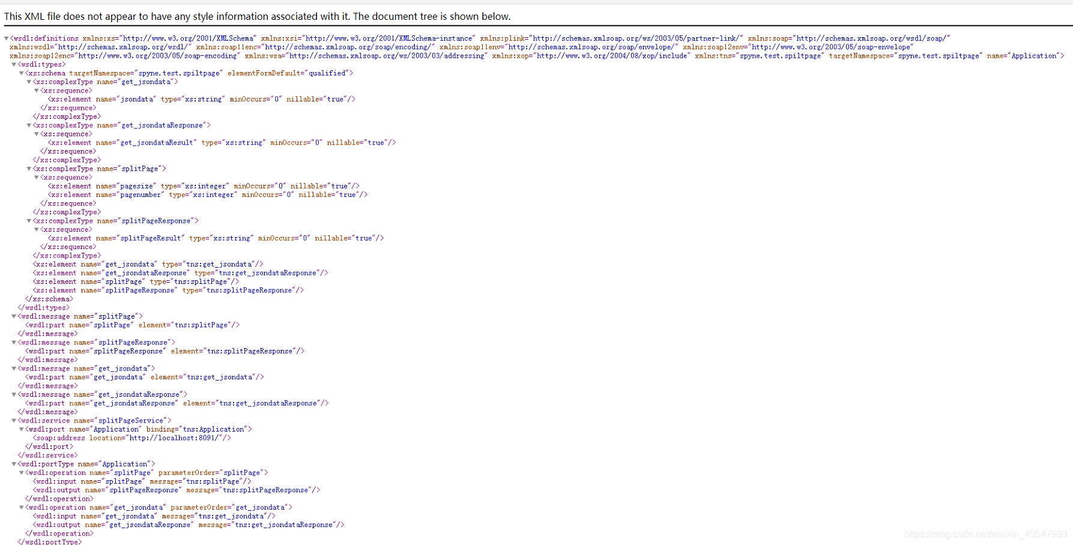Collapse the xs:sequence inside splitPageResponse
The width and height of the screenshot is (1073, 545).
pos(37,229)
